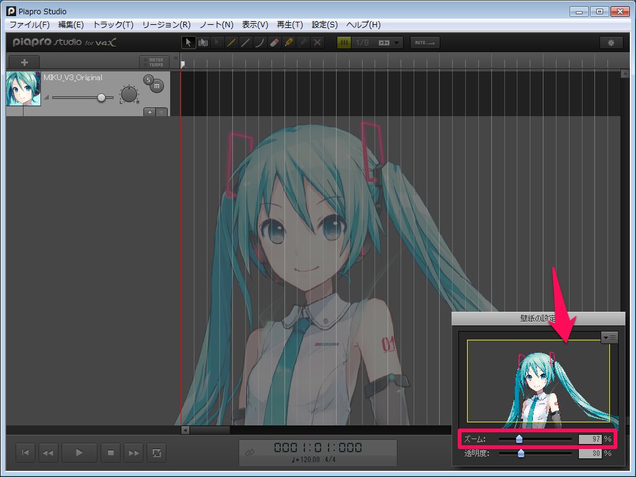Open the gear settings button
This screenshot has width=636, height=477.
[x=611, y=43]
